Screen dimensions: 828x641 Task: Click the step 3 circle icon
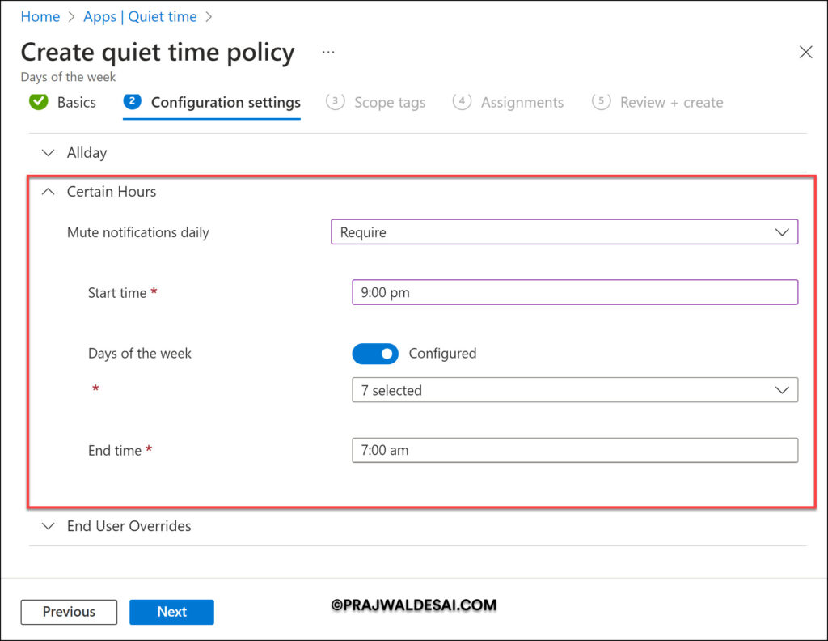pos(336,101)
